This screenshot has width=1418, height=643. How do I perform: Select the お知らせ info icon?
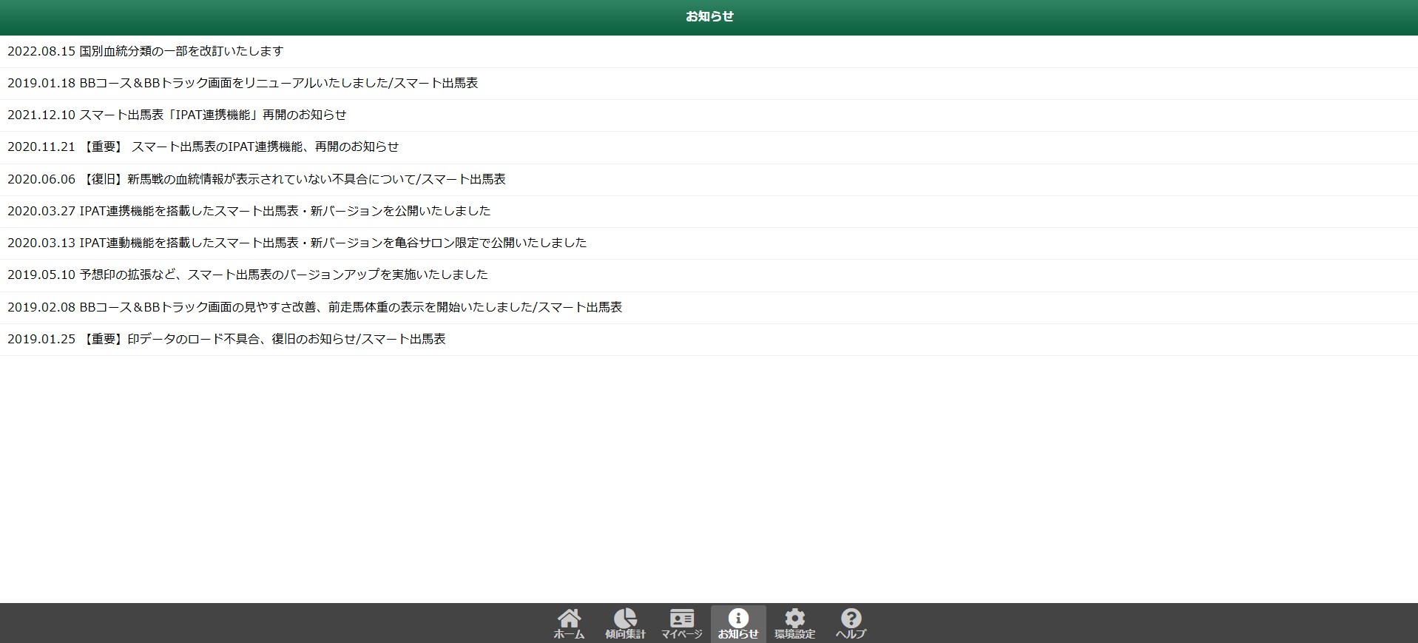737,617
